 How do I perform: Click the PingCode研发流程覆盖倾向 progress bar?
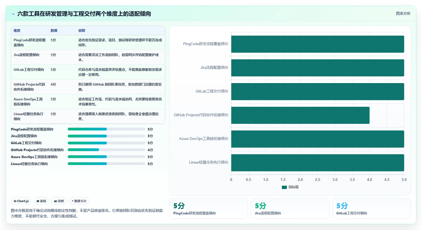[x=106, y=129]
